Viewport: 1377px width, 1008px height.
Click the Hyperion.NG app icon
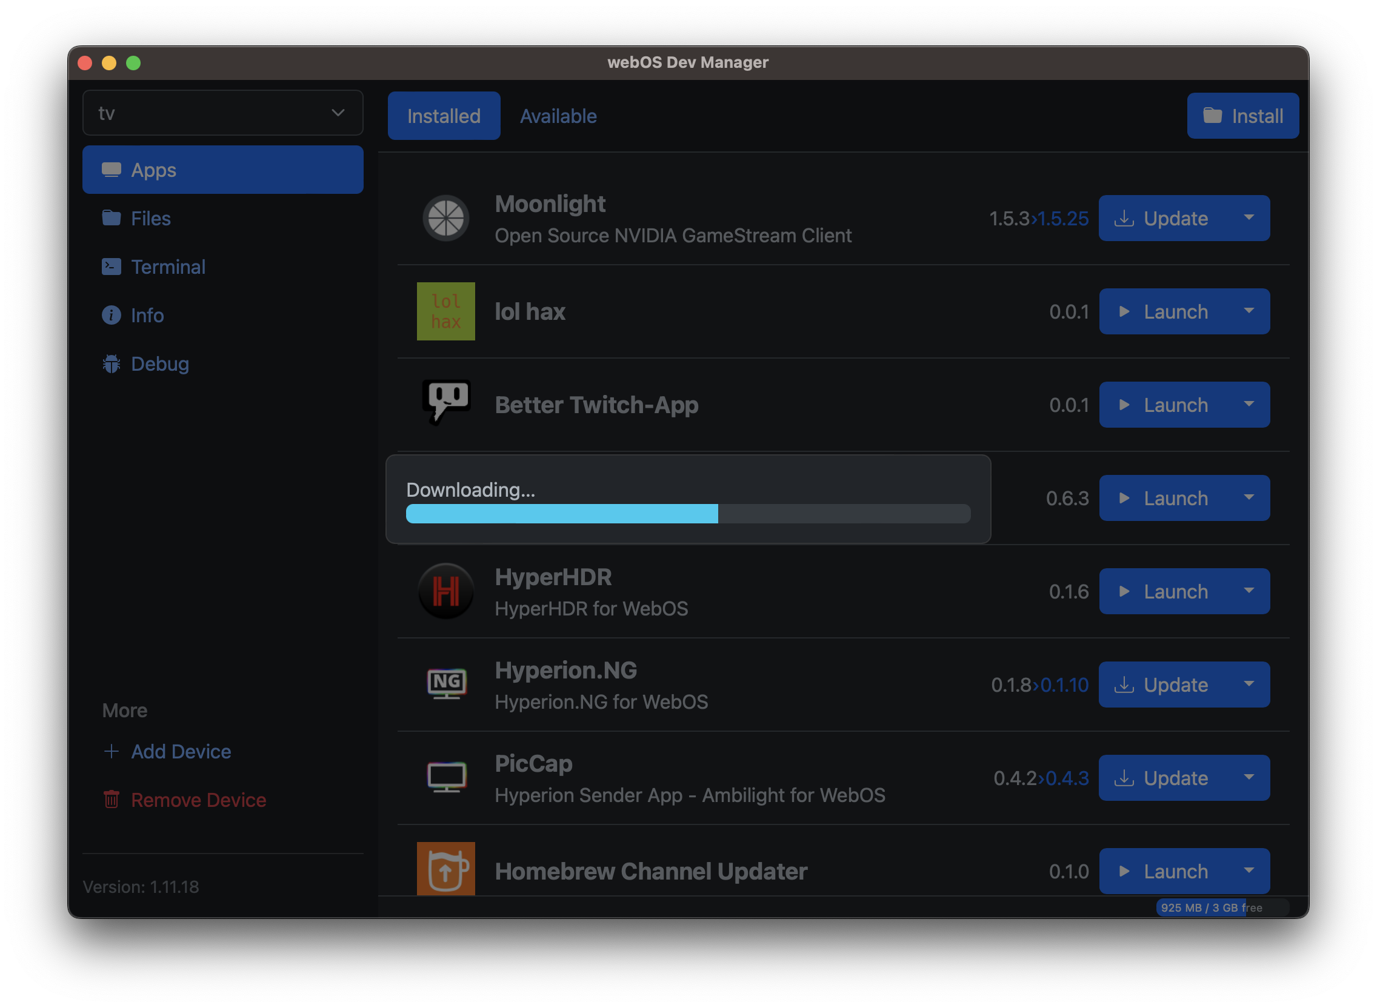[445, 684]
